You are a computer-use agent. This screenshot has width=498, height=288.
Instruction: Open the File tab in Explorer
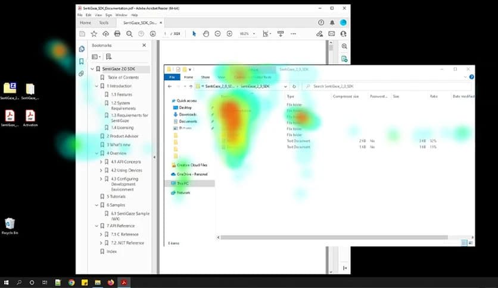click(x=172, y=77)
